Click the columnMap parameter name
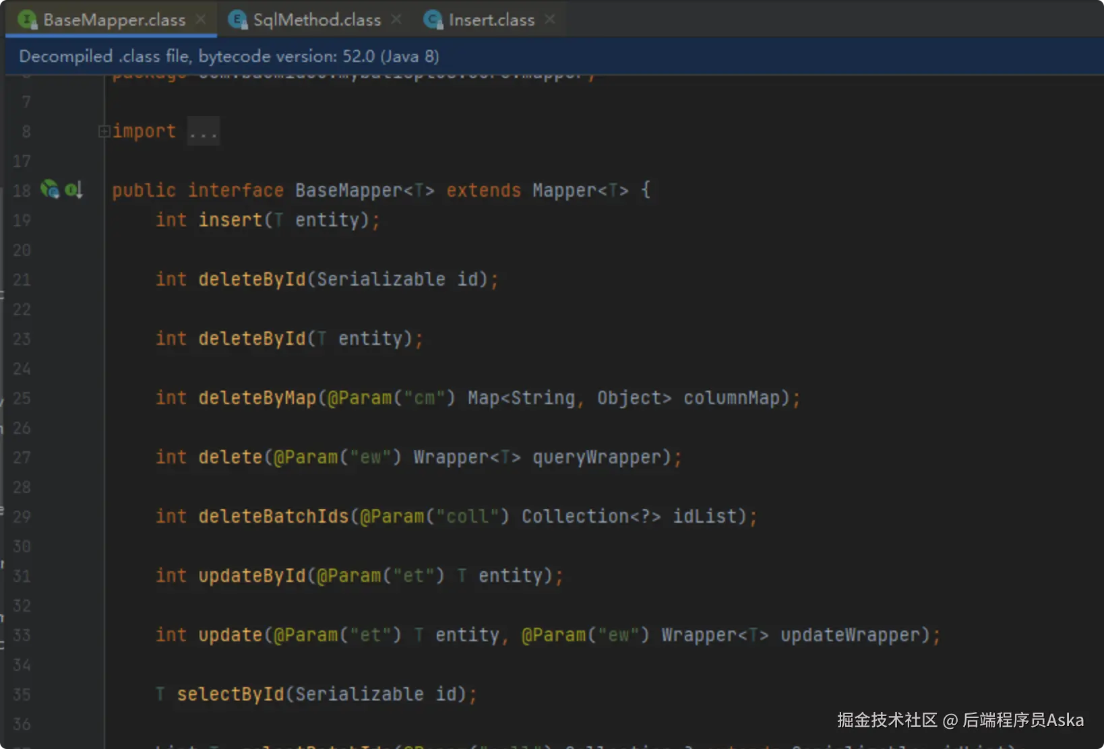The width and height of the screenshot is (1104, 749). click(x=731, y=398)
